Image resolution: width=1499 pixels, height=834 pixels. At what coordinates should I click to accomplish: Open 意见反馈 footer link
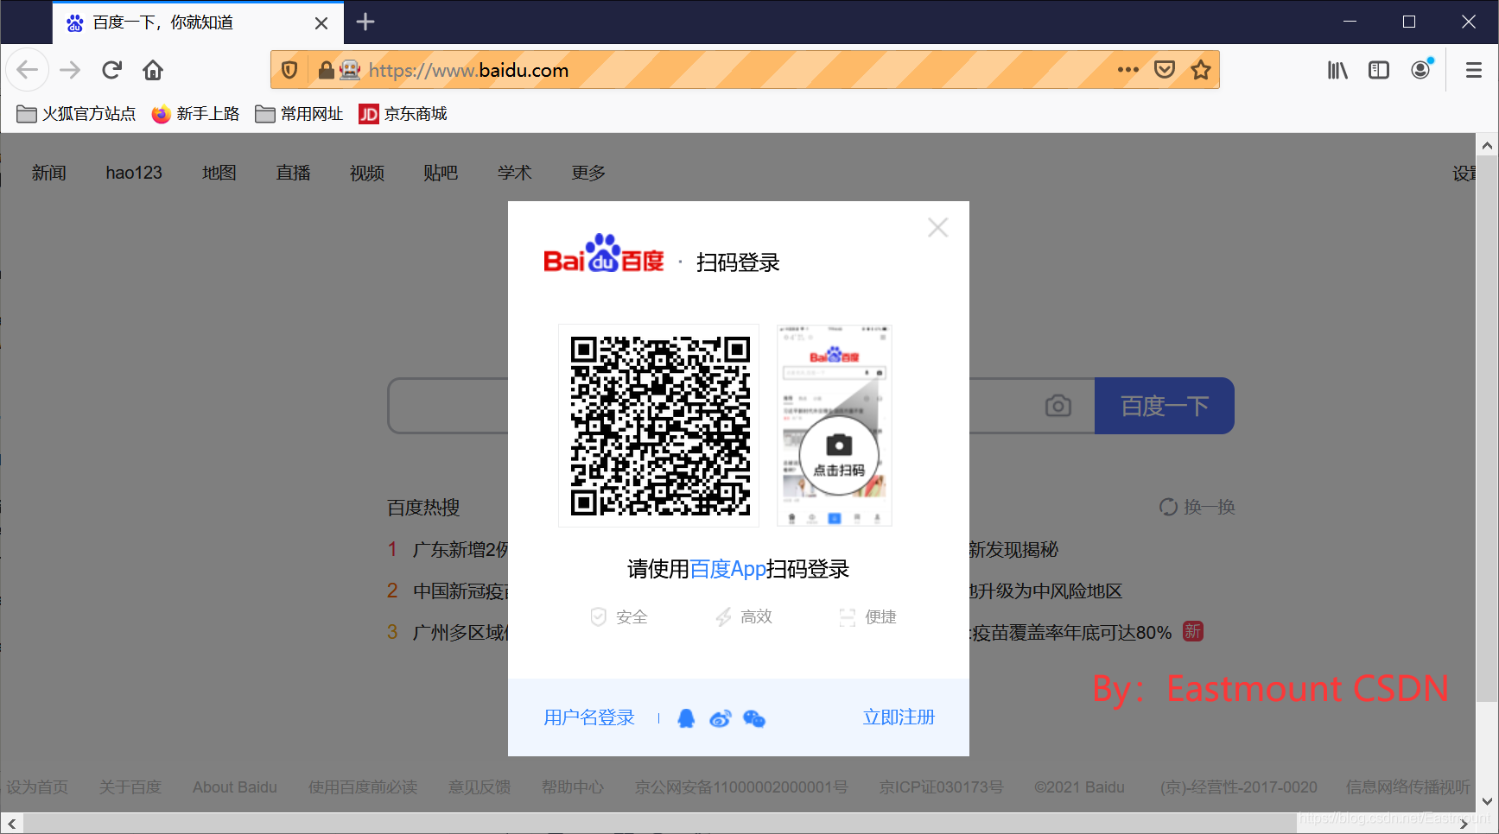[480, 787]
